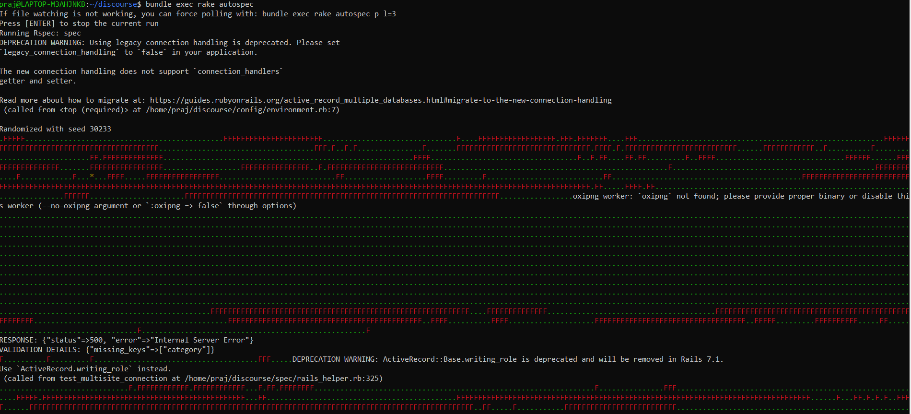
Task: Click 'Press [ENTER] to stop the current run'
Action: click(x=79, y=24)
